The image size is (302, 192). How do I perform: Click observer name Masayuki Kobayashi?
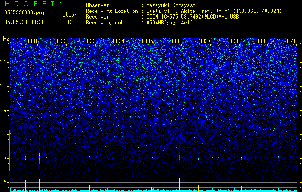[172, 5]
